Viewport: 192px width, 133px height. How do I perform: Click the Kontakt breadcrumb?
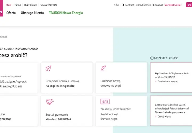click(4, 37)
